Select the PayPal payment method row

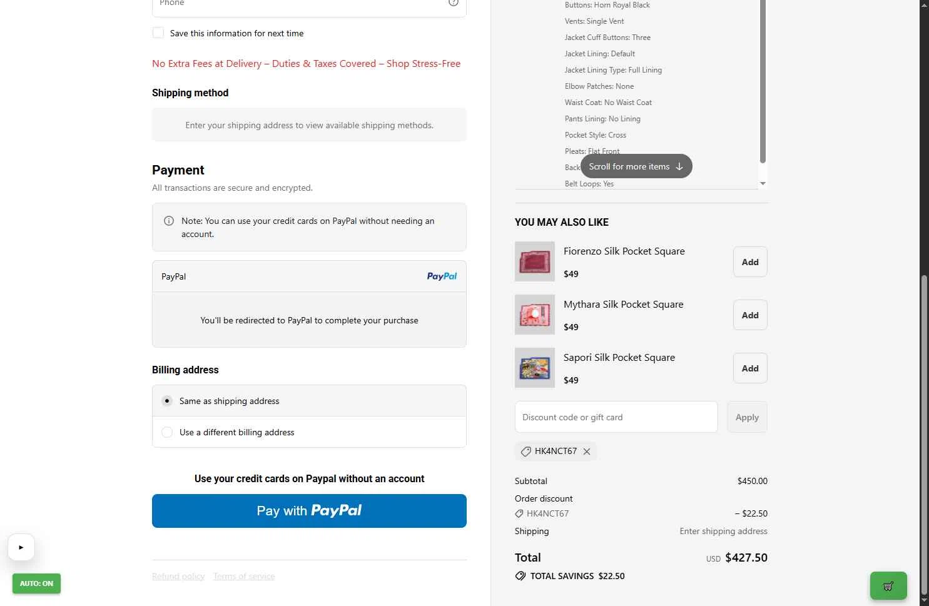tap(309, 276)
